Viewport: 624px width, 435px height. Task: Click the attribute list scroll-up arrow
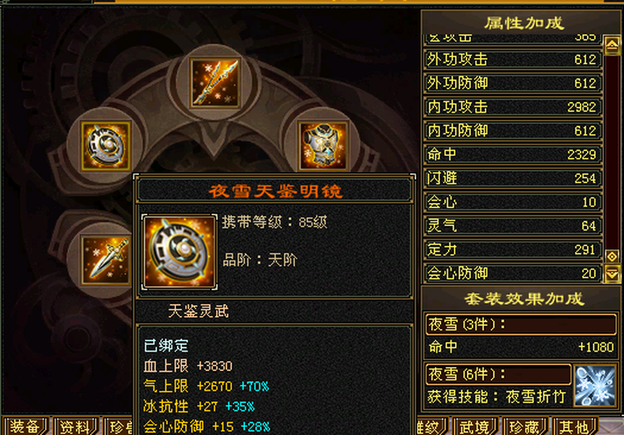(x=612, y=45)
